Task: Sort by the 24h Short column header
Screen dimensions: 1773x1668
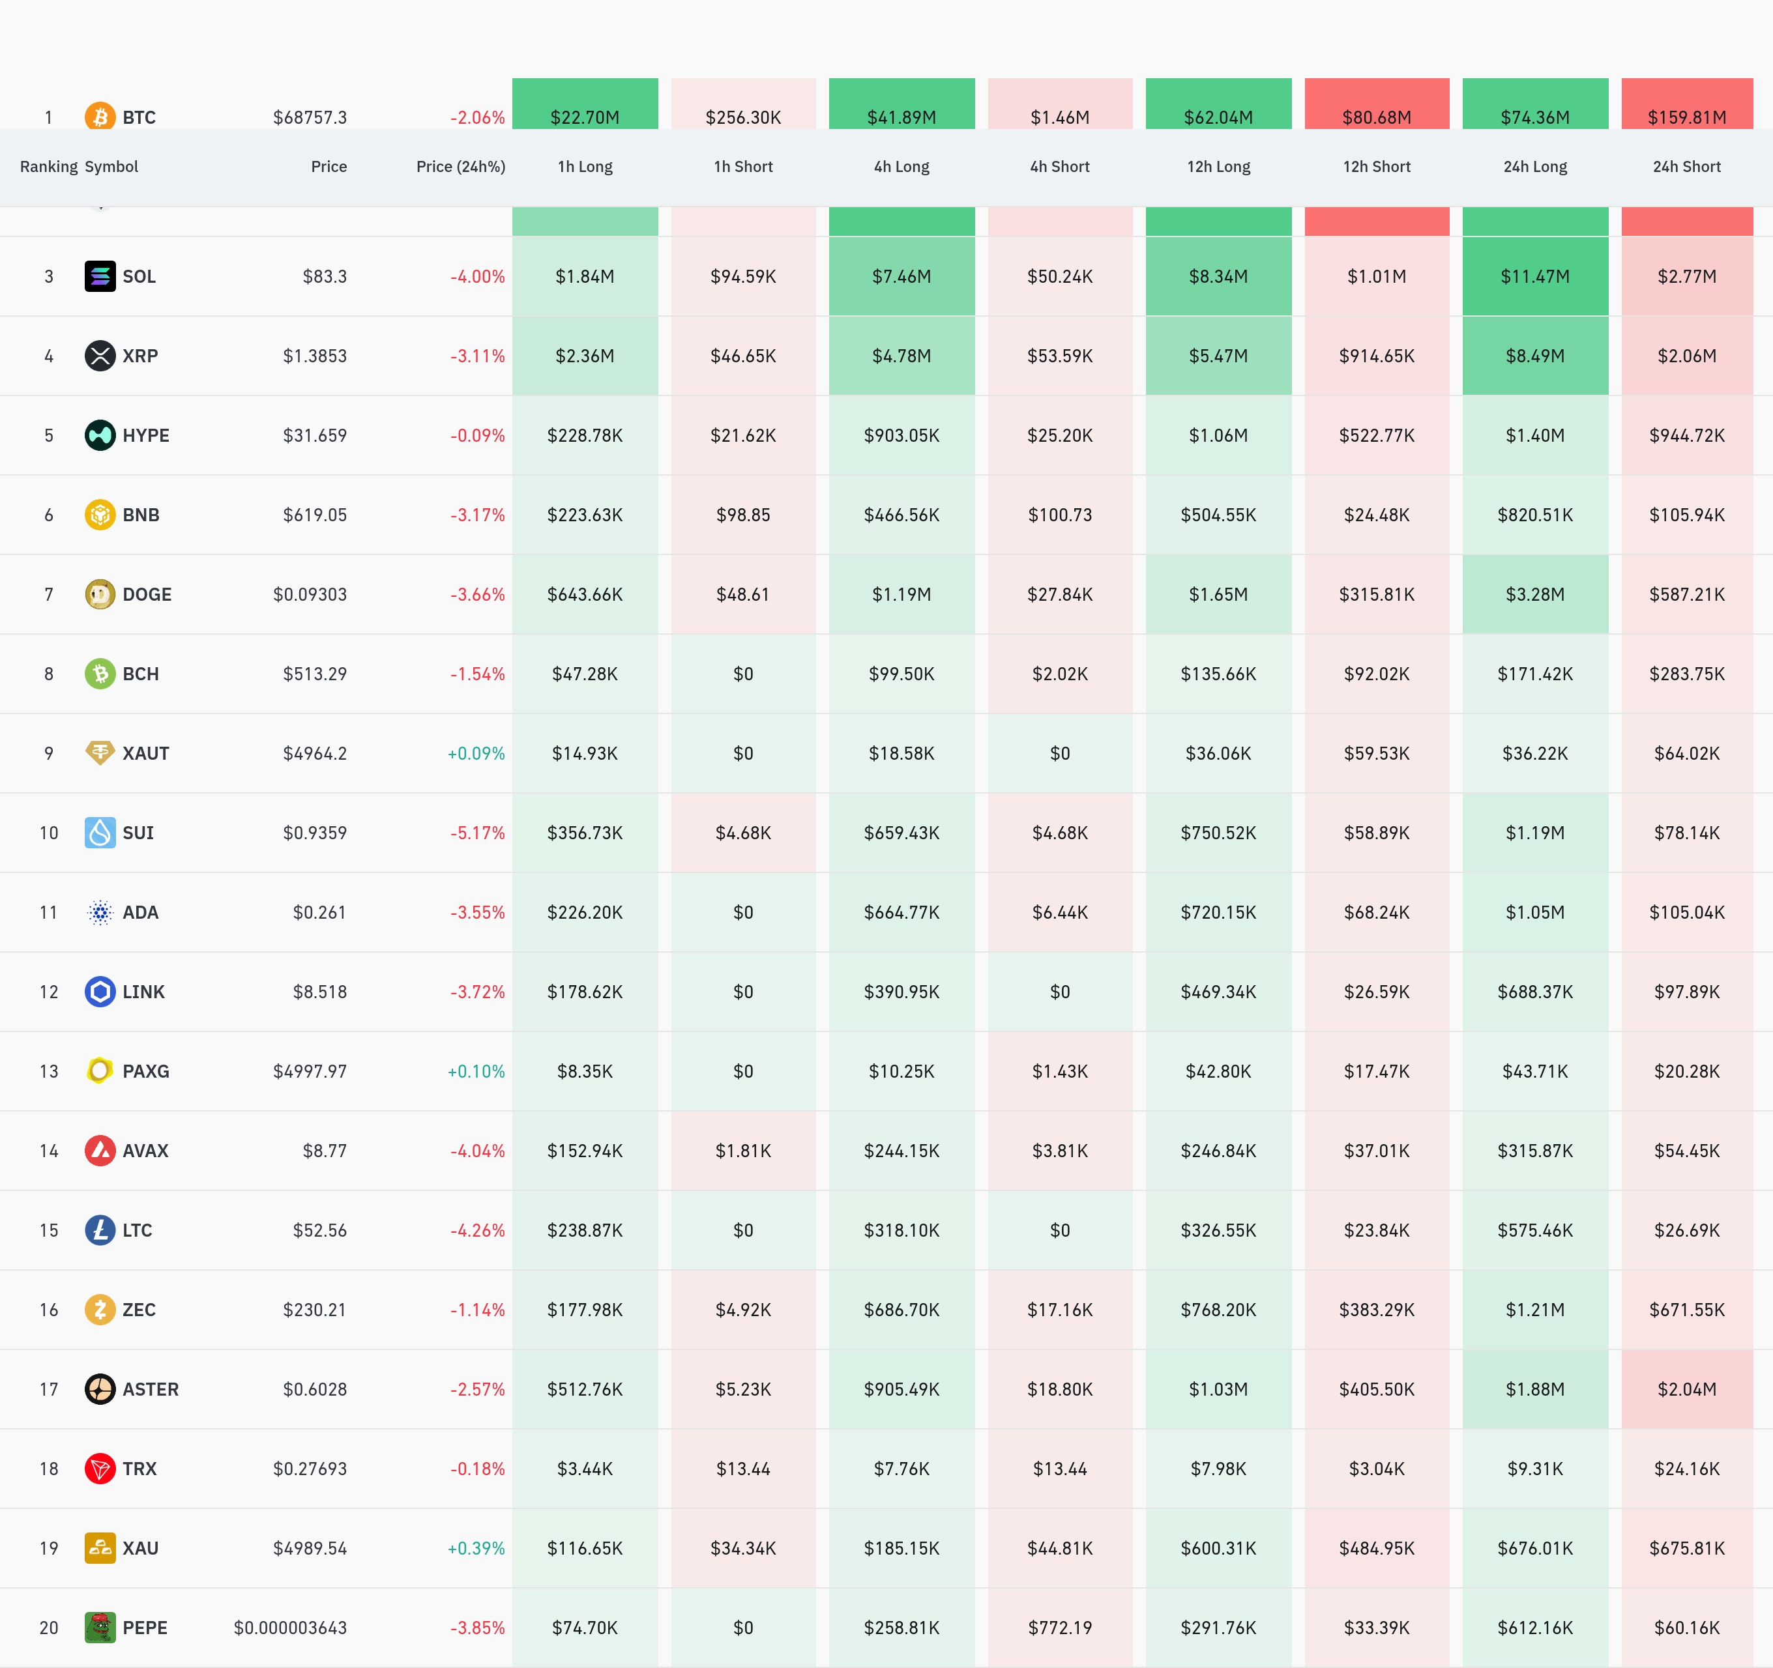Action: pos(1686,167)
